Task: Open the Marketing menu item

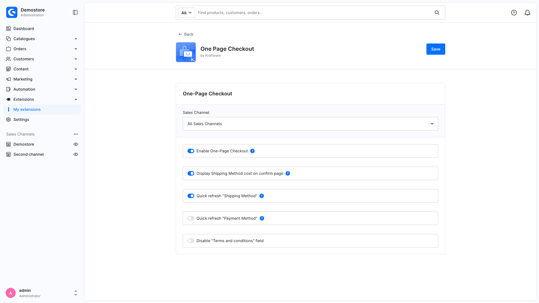Action: click(42, 79)
